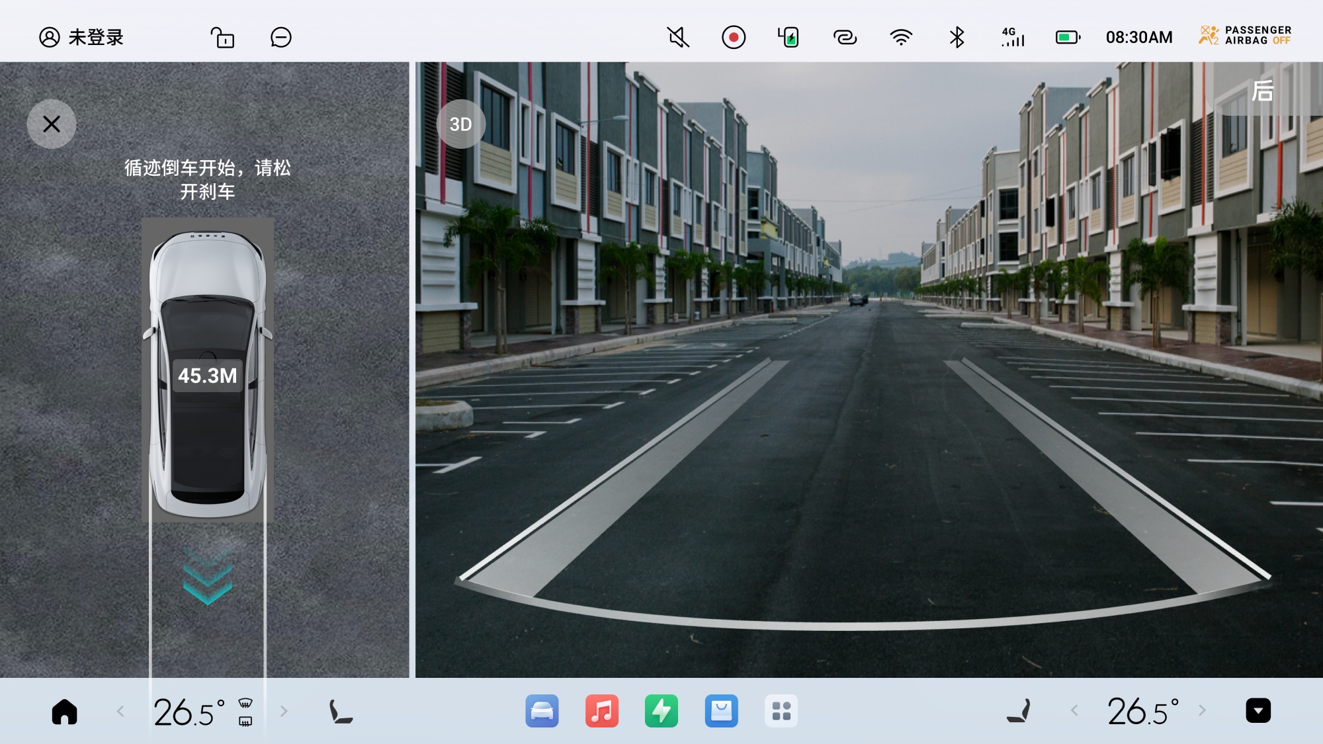The width and height of the screenshot is (1323, 744).
Task: Open the messages bubble icon
Action: [x=280, y=38]
